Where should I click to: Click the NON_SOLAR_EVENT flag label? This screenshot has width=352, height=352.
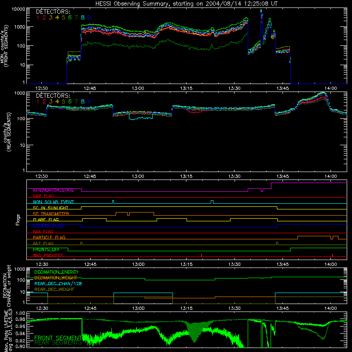click(x=53, y=202)
